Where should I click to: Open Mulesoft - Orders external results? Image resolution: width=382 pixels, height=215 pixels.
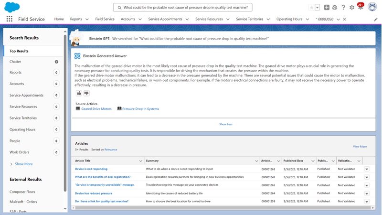23,202
